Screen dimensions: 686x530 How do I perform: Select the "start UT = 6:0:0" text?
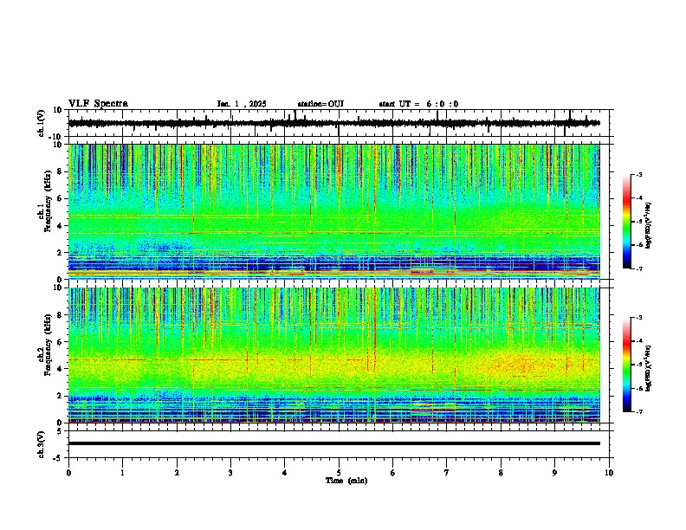[x=418, y=104]
